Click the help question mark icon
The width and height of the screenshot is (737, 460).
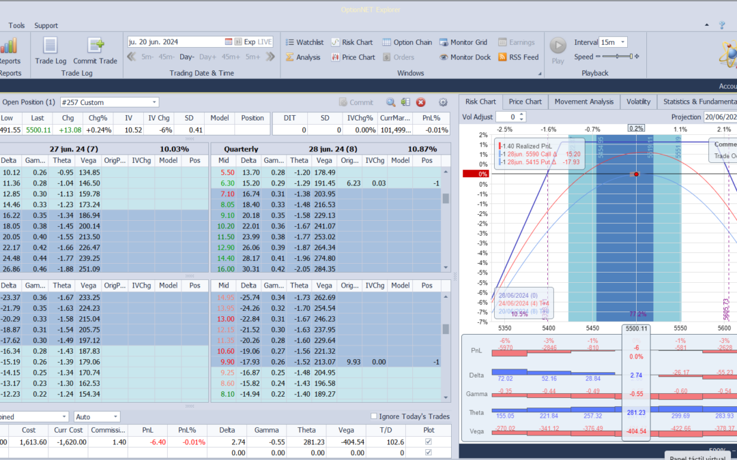click(723, 25)
